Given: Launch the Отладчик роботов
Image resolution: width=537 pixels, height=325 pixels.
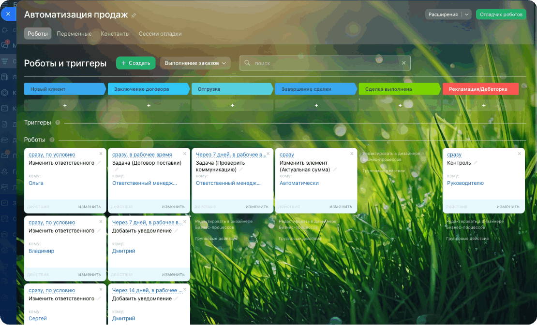Looking at the screenshot, I should click(501, 14).
